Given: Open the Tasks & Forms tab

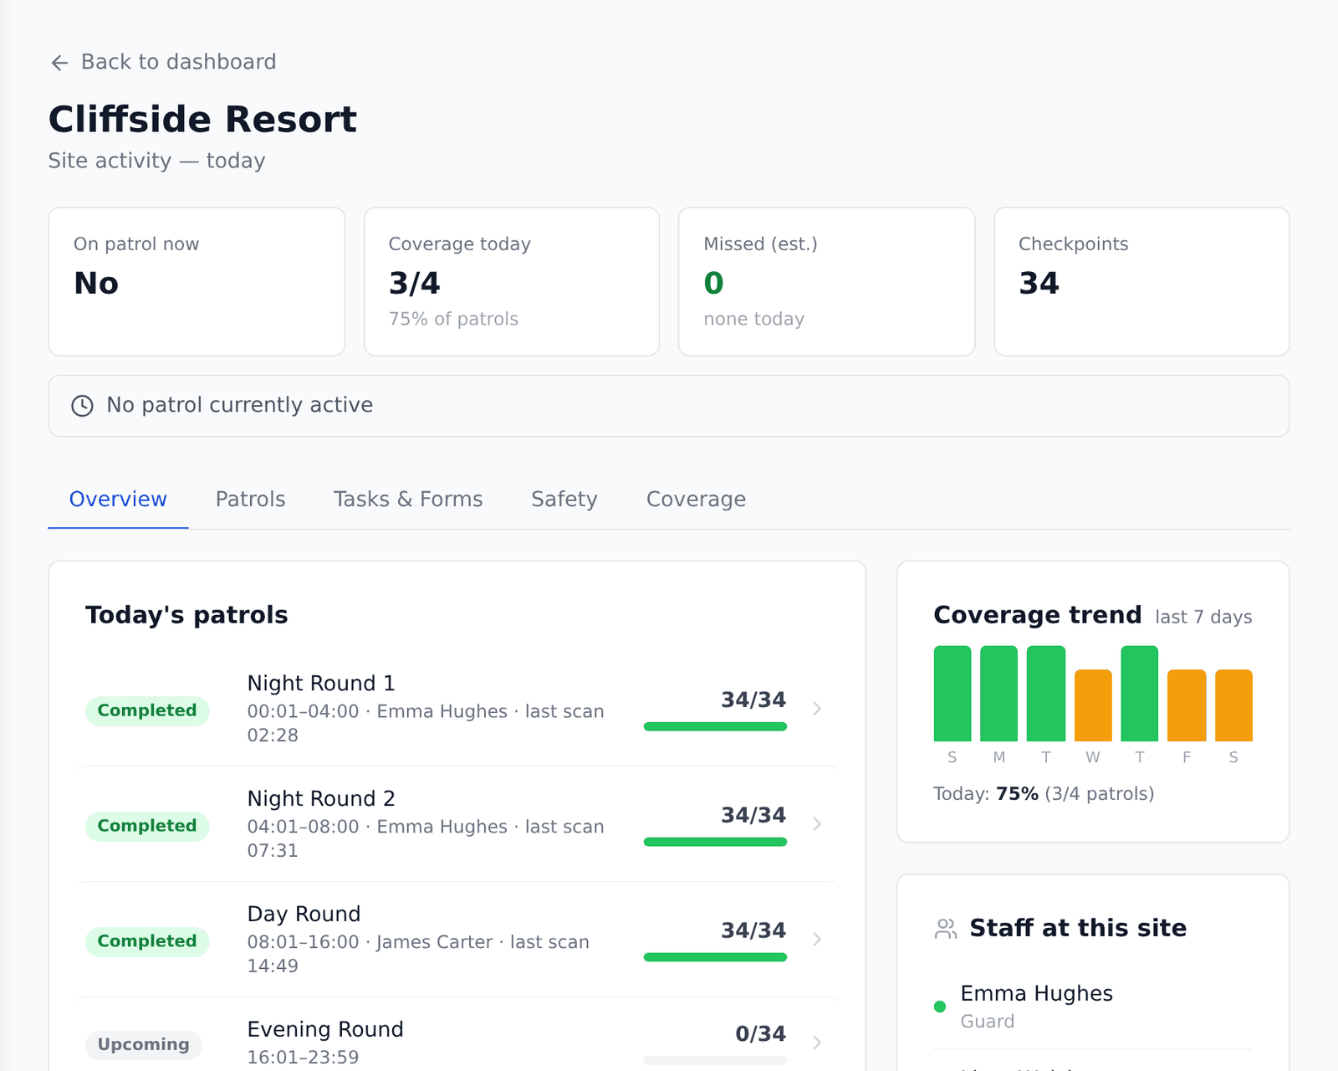Looking at the screenshot, I should 408,500.
